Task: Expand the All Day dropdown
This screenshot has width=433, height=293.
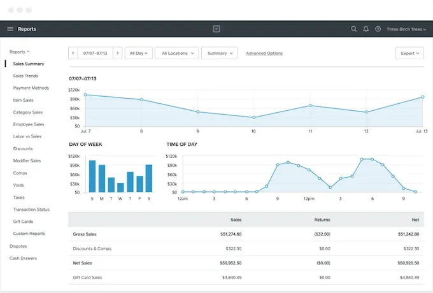Action: coord(139,54)
